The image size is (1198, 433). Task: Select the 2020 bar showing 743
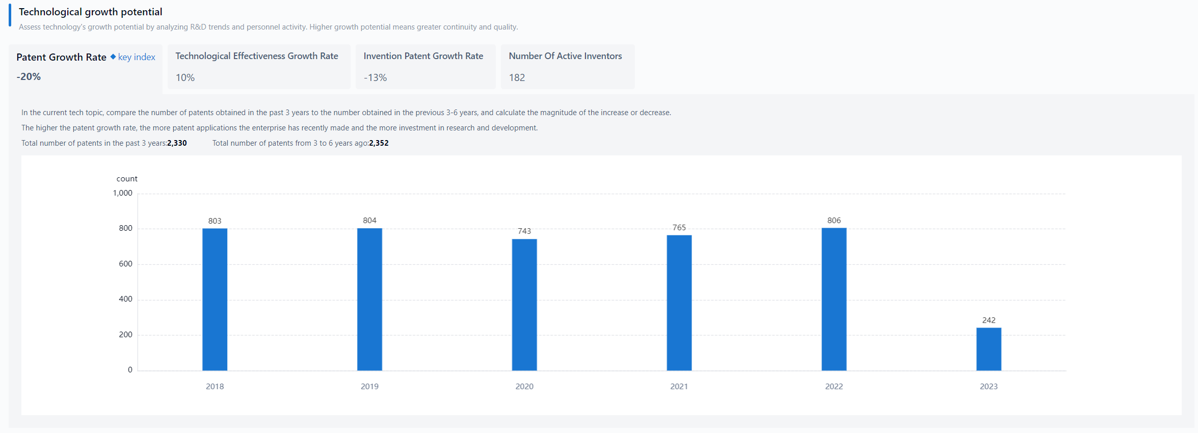point(524,305)
